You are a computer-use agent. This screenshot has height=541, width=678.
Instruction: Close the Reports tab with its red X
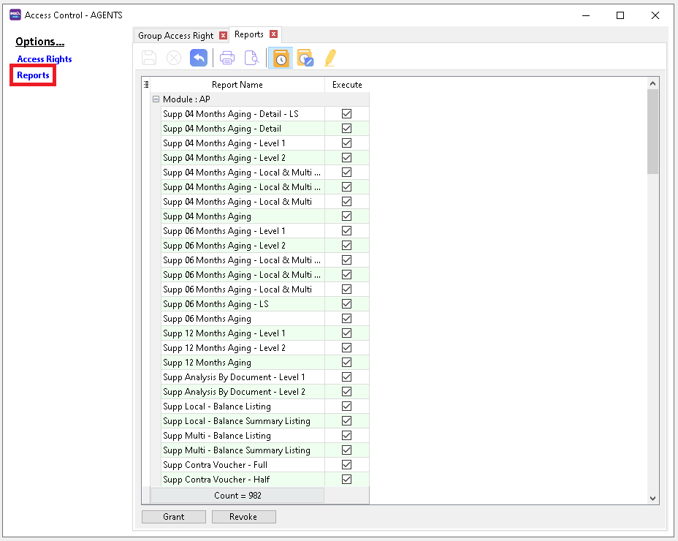pos(273,34)
